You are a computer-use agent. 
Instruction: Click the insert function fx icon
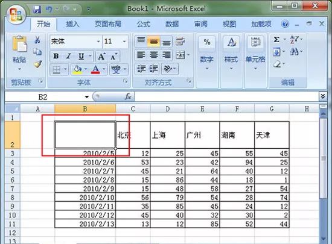pyautogui.click(x=128, y=96)
